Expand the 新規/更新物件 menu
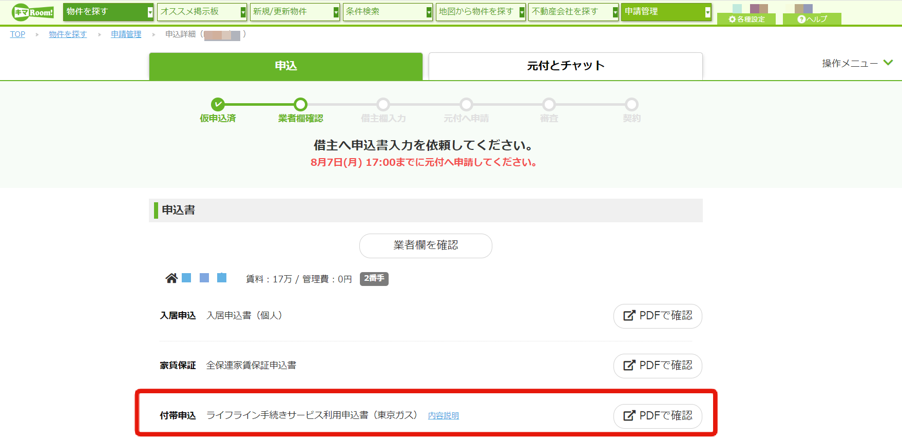902x441 pixels. point(295,12)
